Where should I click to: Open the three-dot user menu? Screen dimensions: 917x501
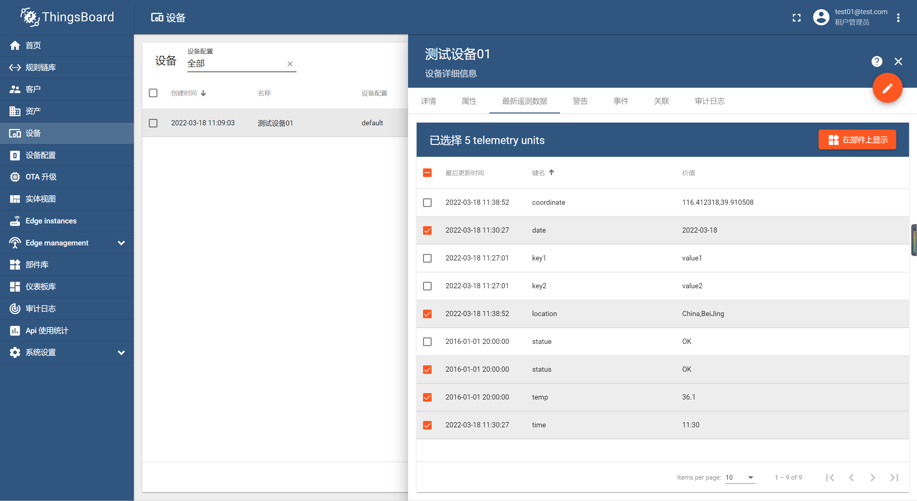(x=898, y=17)
